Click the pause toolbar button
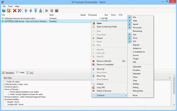The height and width of the screenshot is (111, 177). (x=52, y=11)
